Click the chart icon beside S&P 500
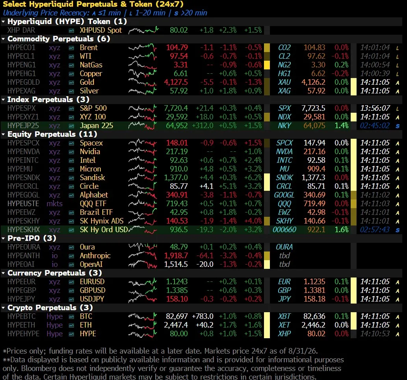This screenshot has height=380, width=407. coord(71,108)
